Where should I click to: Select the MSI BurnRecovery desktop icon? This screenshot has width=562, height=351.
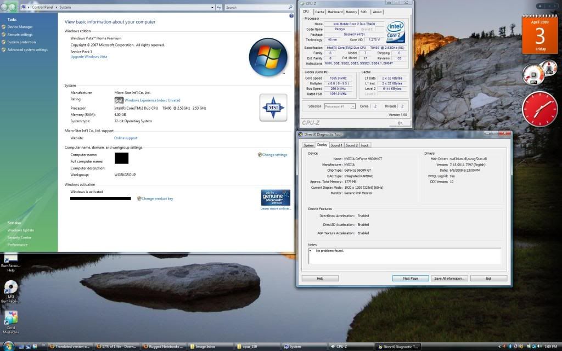pos(10,292)
